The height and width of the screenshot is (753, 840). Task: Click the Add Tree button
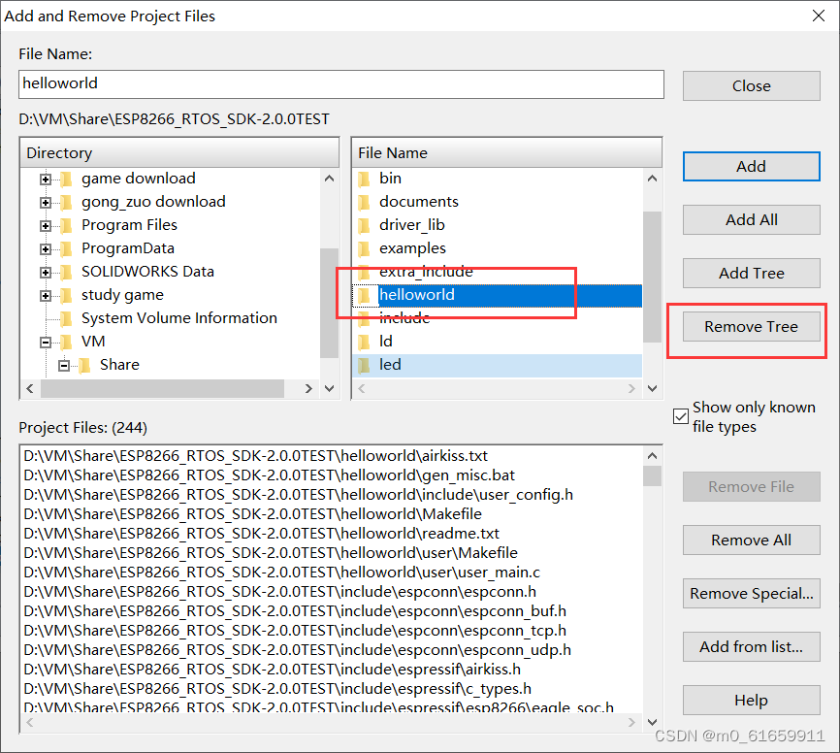(751, 273)
